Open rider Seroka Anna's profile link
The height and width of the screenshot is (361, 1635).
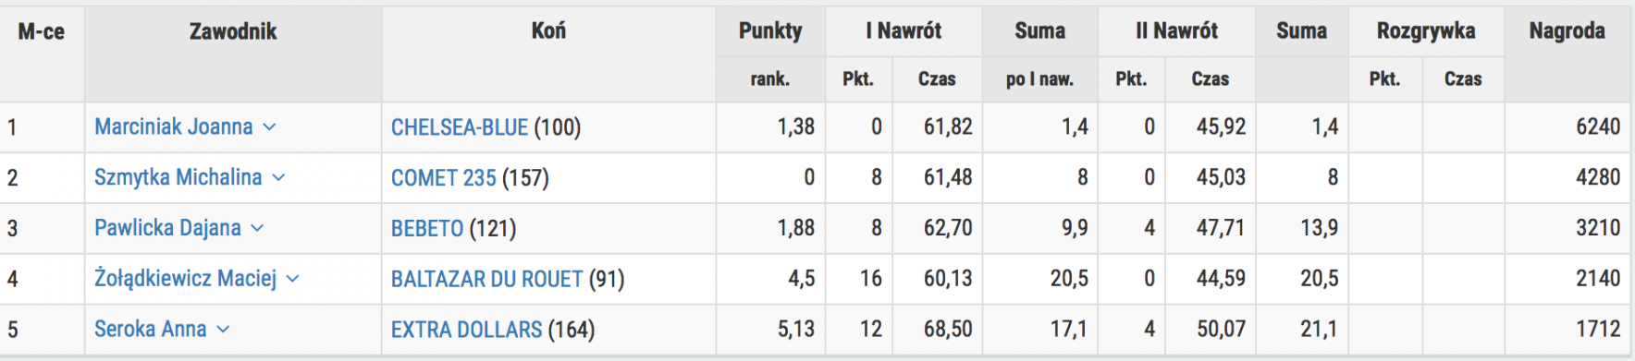point(151,330)
